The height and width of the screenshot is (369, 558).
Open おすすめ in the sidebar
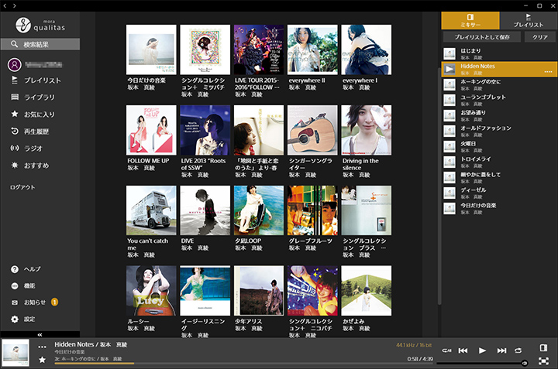coord(36,166)
